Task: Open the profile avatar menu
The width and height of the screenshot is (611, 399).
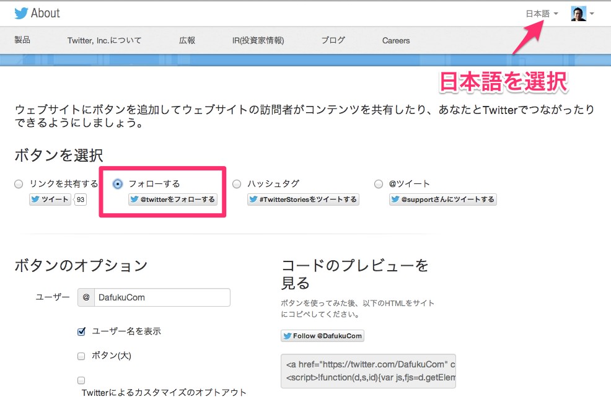Action: tap(582, 14)
